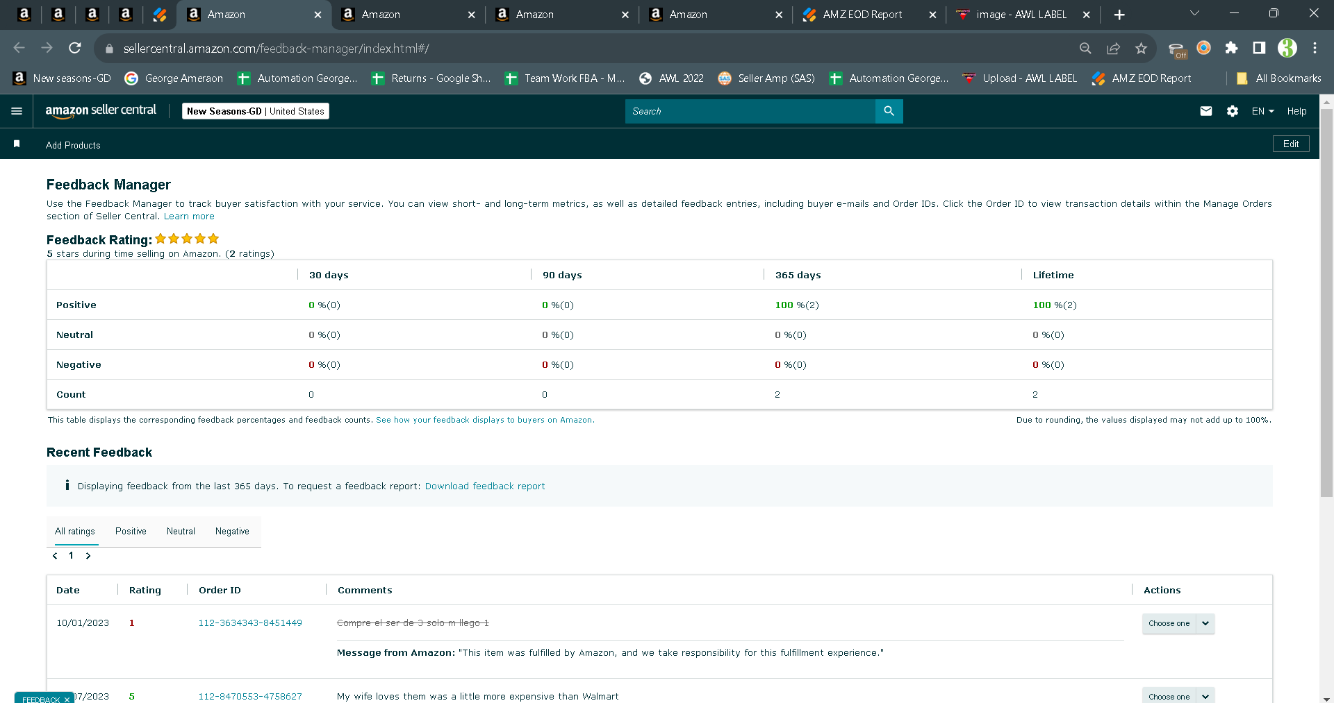Viewport: 1334px width, 703px height.
Task: Open Chrome's three-dot menu
Action: click(1315, 48)
